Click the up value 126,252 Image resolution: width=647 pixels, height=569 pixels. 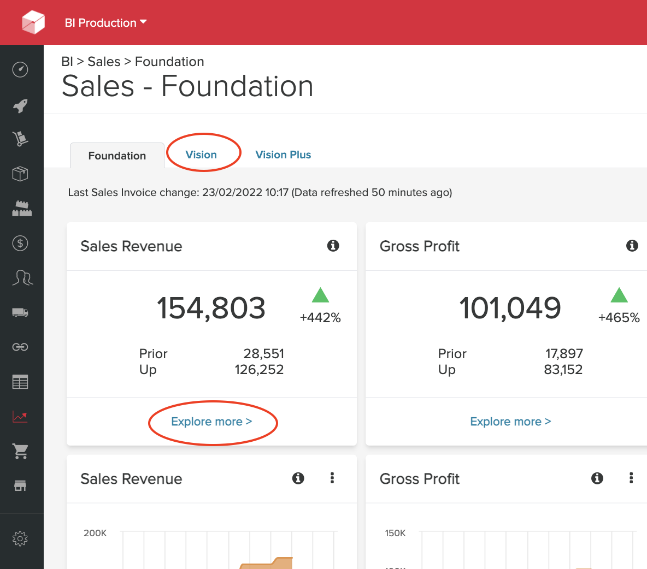click(x=259, y=370)
